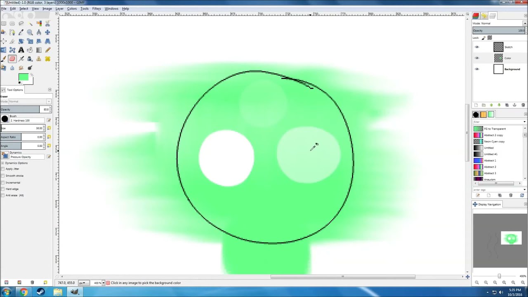
Task: Select the Blend gradient tool
Action: coord(39,50)
